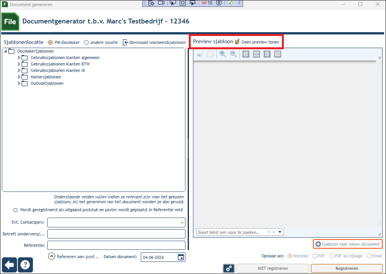Image resolution: width=386 pixels, height=274 pixels.
Task: Click the blue back arrow button
Action: click(9, 265)
